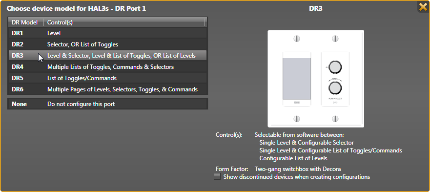Viewport: 430px width, 192px height.
Task: Select the DR1 Level model row
Action: (x=107, y=33)
